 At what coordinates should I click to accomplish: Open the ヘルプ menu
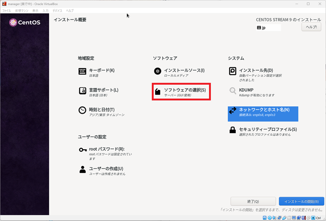70,11
